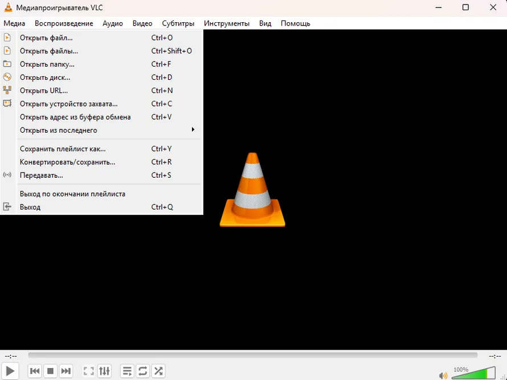Open the Аудио menu

pos(113,23)
